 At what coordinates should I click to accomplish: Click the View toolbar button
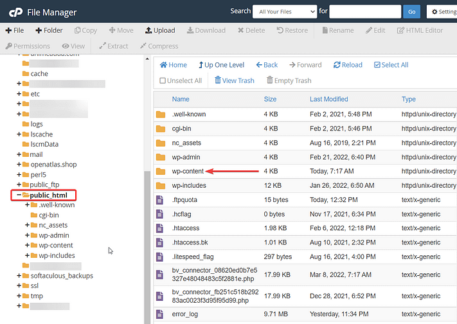point(73,46)
